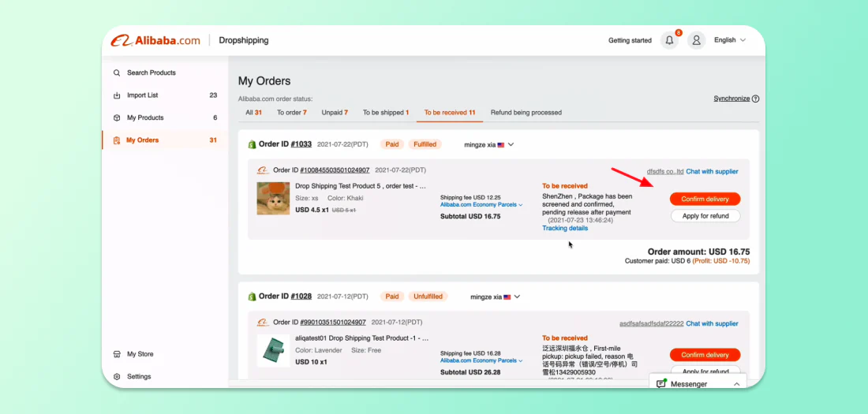Select the To be received 11 tab
Screen dimensions: 868x414
[450, 112]
